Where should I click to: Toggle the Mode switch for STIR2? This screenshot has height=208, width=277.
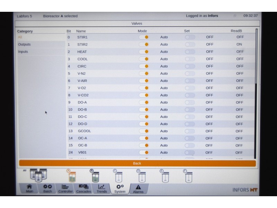(x=144, y=44)
